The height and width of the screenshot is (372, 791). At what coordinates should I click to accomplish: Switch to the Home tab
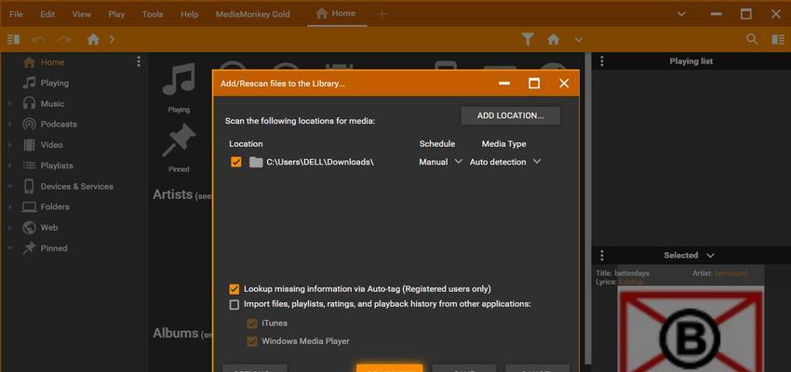337,14
